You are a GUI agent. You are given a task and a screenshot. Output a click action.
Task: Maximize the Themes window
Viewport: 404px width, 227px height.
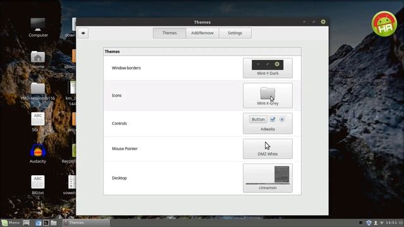coord(314,22)
